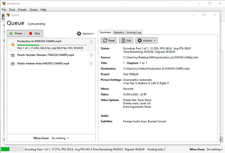Open the queue Options dropdown
Image resolution: width=225 pixels, height=153 pixels.
pyautogui.click(x=85, y=33)
